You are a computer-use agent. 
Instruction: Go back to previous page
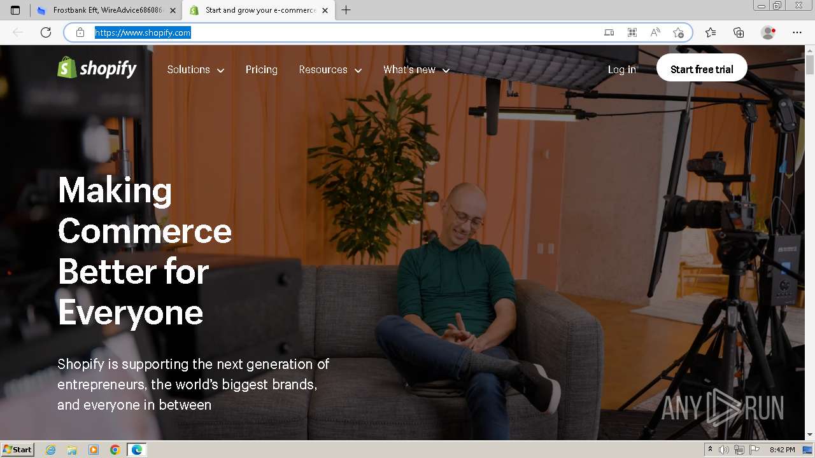tap(18, 32)
